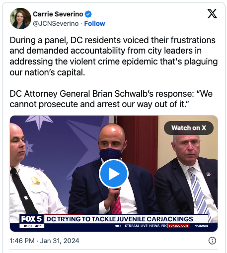Screen dimensions: 227x253
Task: Click the 10:31 40° time and temperature box
Action: pos(32,226)
